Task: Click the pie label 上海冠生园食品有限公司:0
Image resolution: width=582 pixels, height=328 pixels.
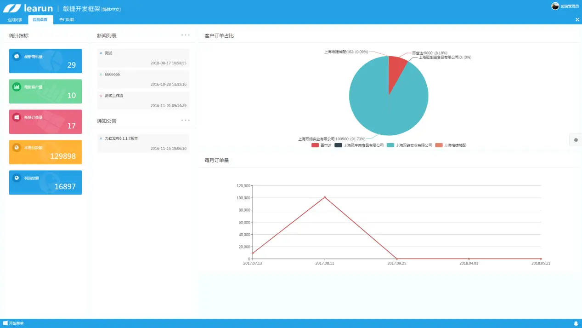Action: click(x=445, y=58)
